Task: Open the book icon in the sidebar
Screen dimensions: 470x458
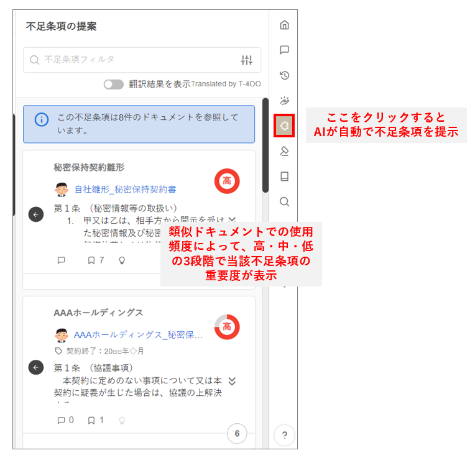Action: click(x=284, y=176)
